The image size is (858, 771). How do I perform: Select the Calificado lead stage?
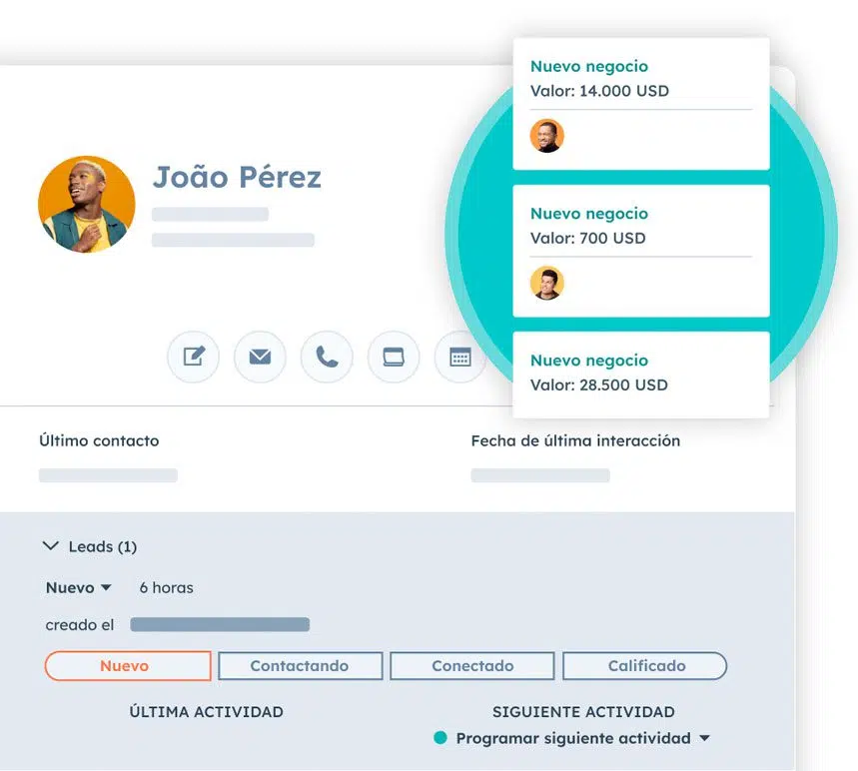645,666
